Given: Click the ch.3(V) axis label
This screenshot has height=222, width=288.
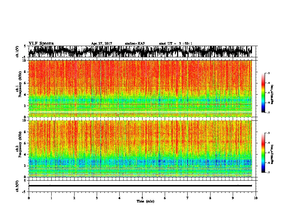Looking at the screenshot, I should 17,186.
